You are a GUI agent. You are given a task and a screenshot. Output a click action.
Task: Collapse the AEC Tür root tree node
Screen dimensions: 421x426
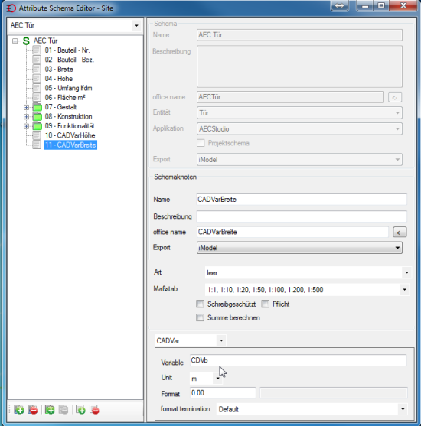pyautogui.click(x=15, y=41)
